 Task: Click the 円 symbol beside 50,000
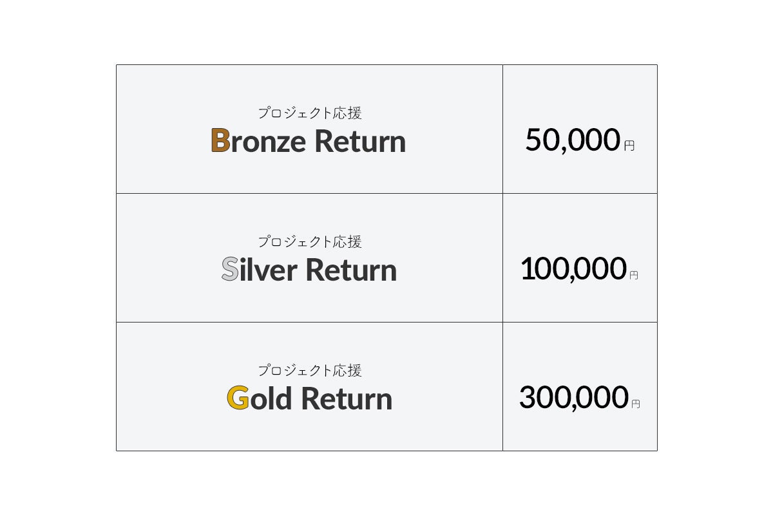(629, 146)
